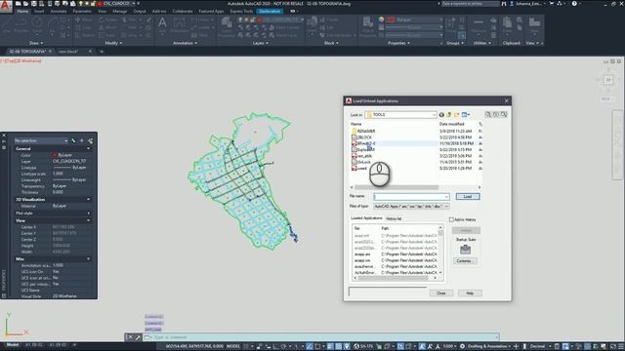
Task: Click the Close button in dialog
Action: pos(440,292)
